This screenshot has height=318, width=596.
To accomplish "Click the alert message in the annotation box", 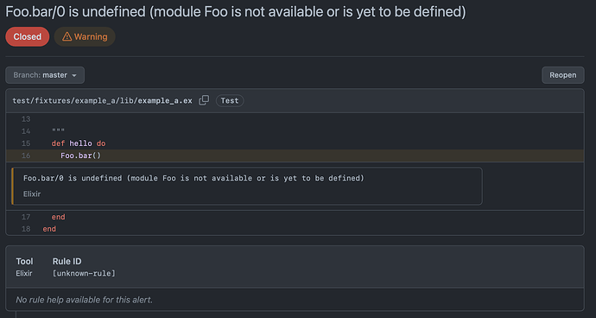I will (x=193, y=178).
